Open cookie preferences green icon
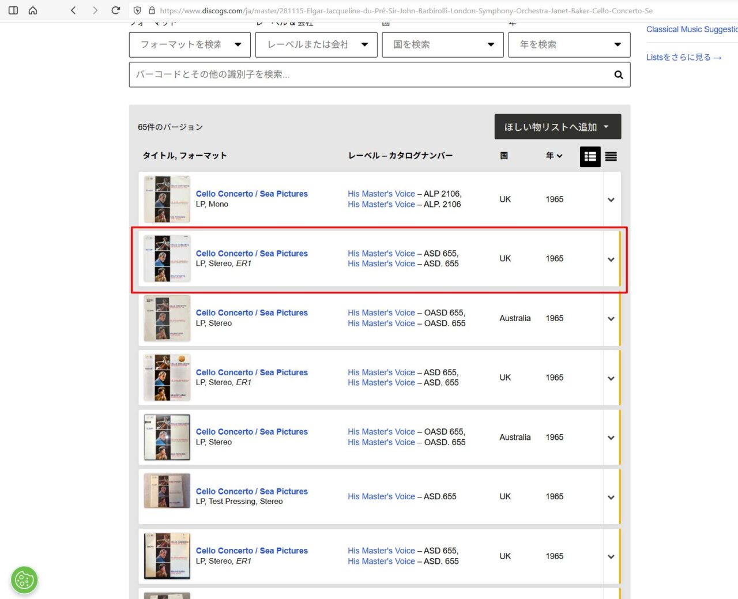This screenshot has height=599, width=738. 24,579
